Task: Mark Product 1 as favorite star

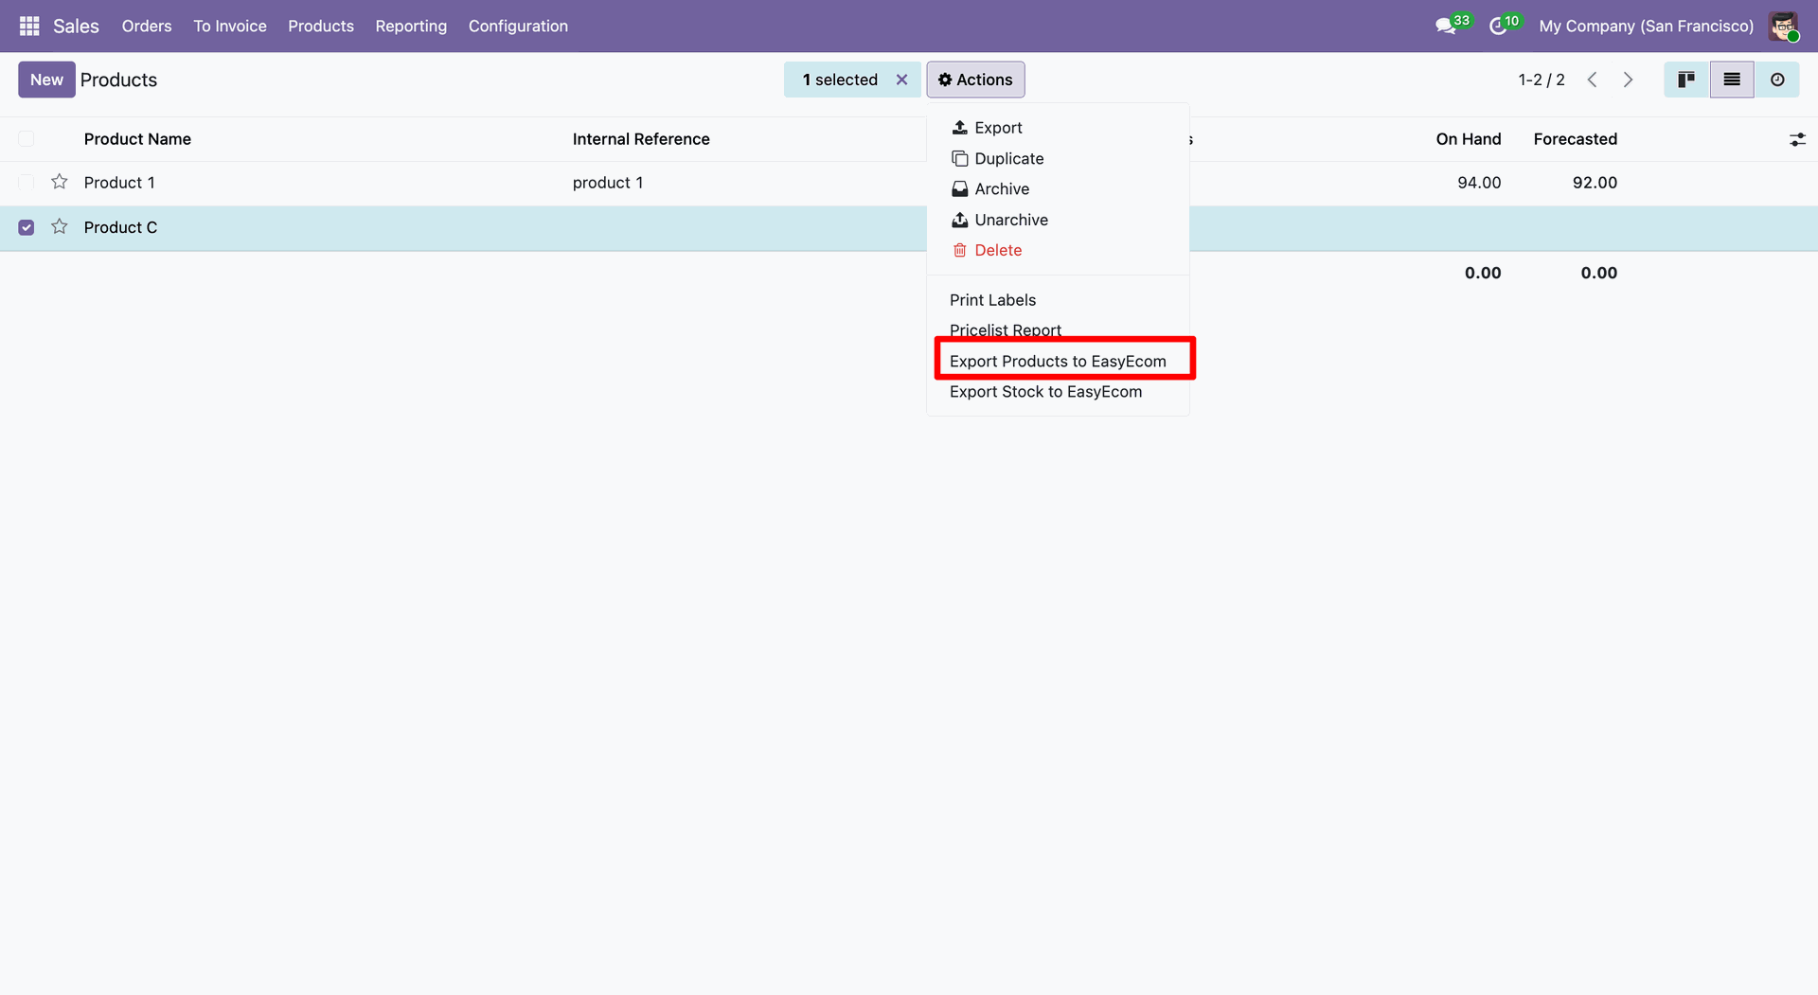Action: [x=60, y=182]
